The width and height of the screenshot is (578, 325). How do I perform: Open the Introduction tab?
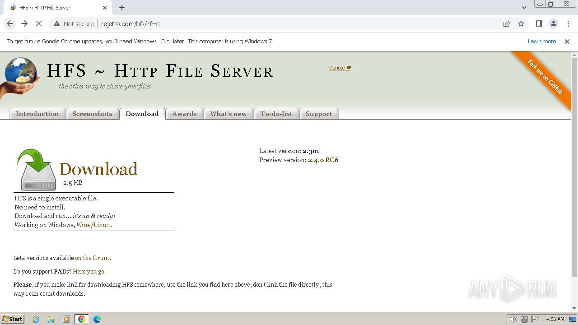tap(37, 114)
